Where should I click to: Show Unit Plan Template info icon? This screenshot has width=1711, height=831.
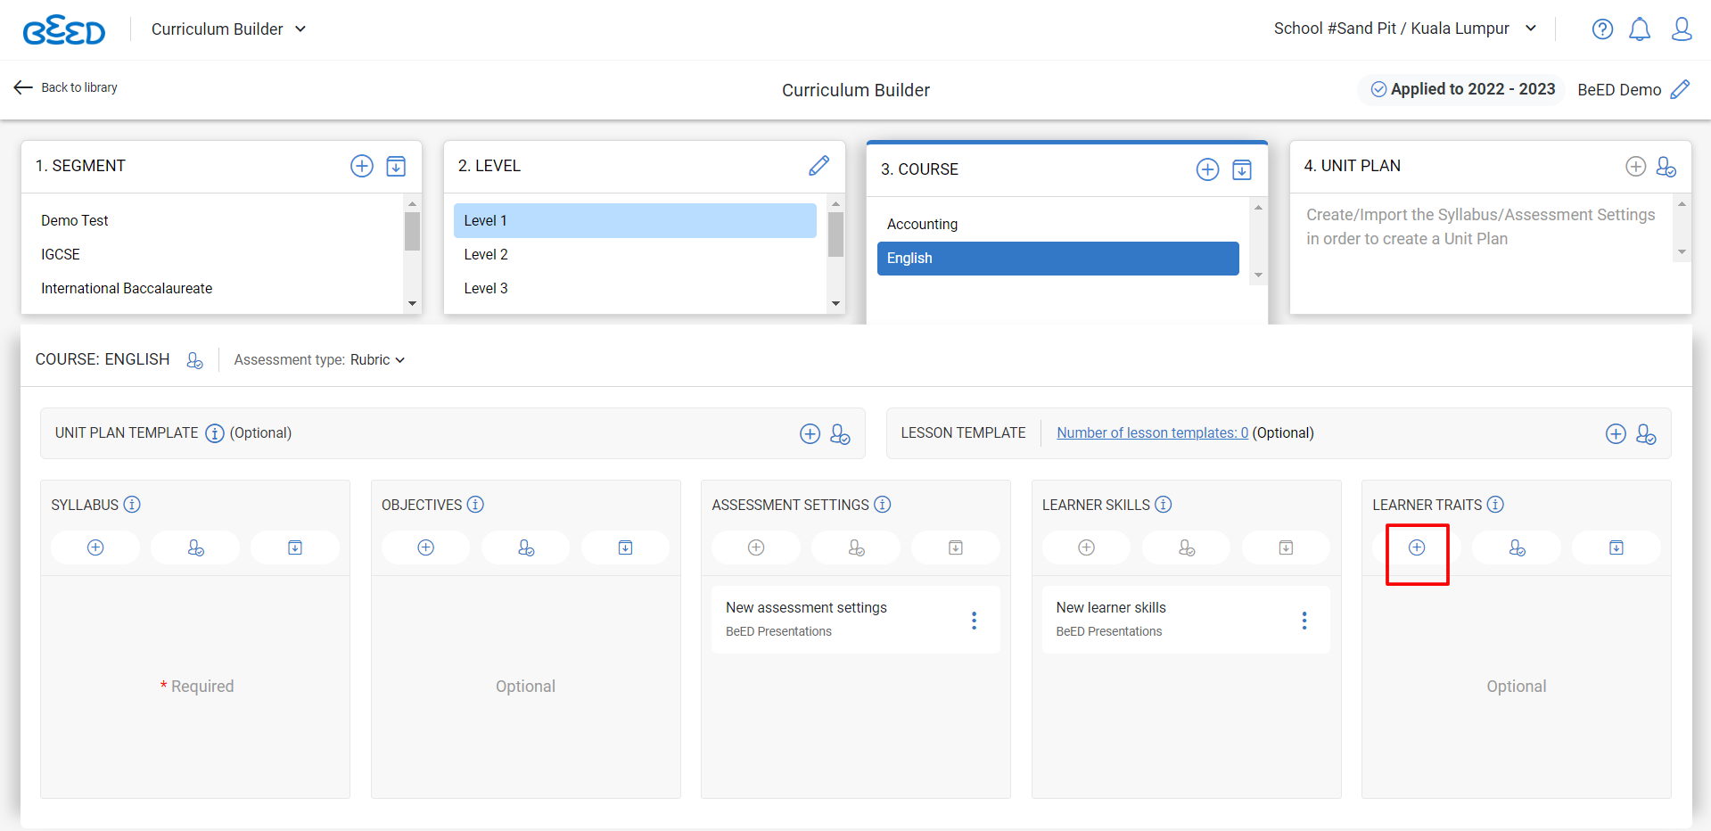click(x=215, y=433)
